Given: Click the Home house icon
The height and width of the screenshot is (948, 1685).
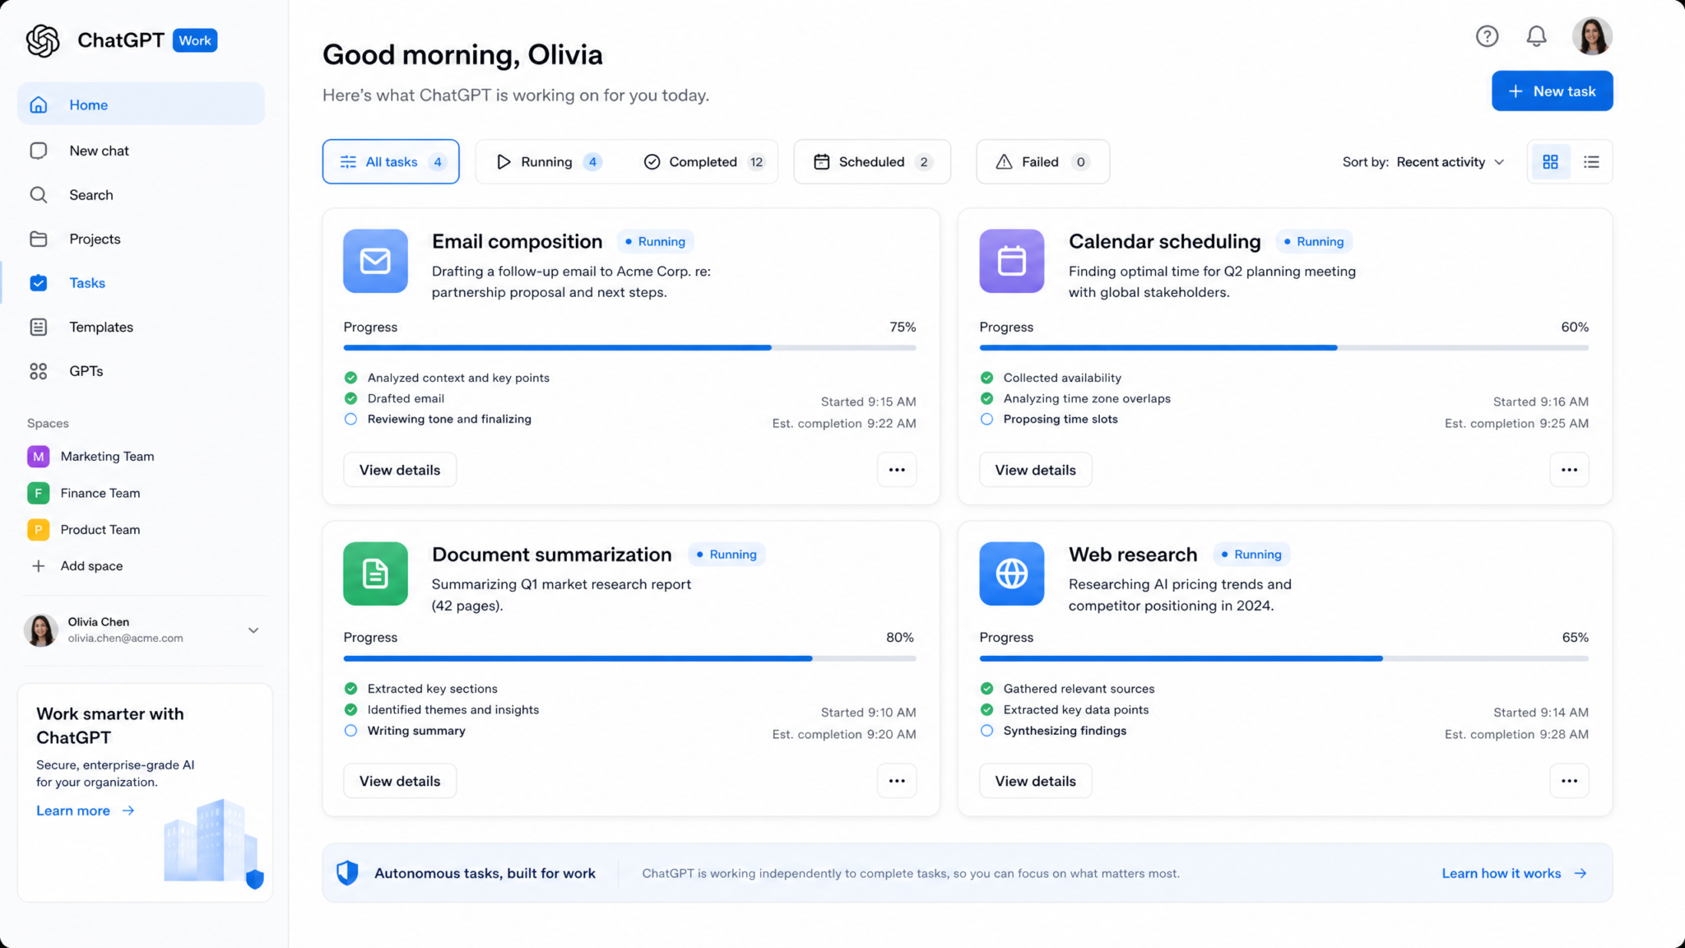Looking at the screenshot, I should (x=38, y=105).
